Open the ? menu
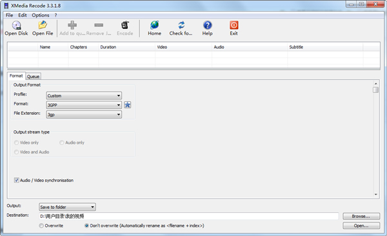The image size is (387, 236). click(x=55, y=15)
